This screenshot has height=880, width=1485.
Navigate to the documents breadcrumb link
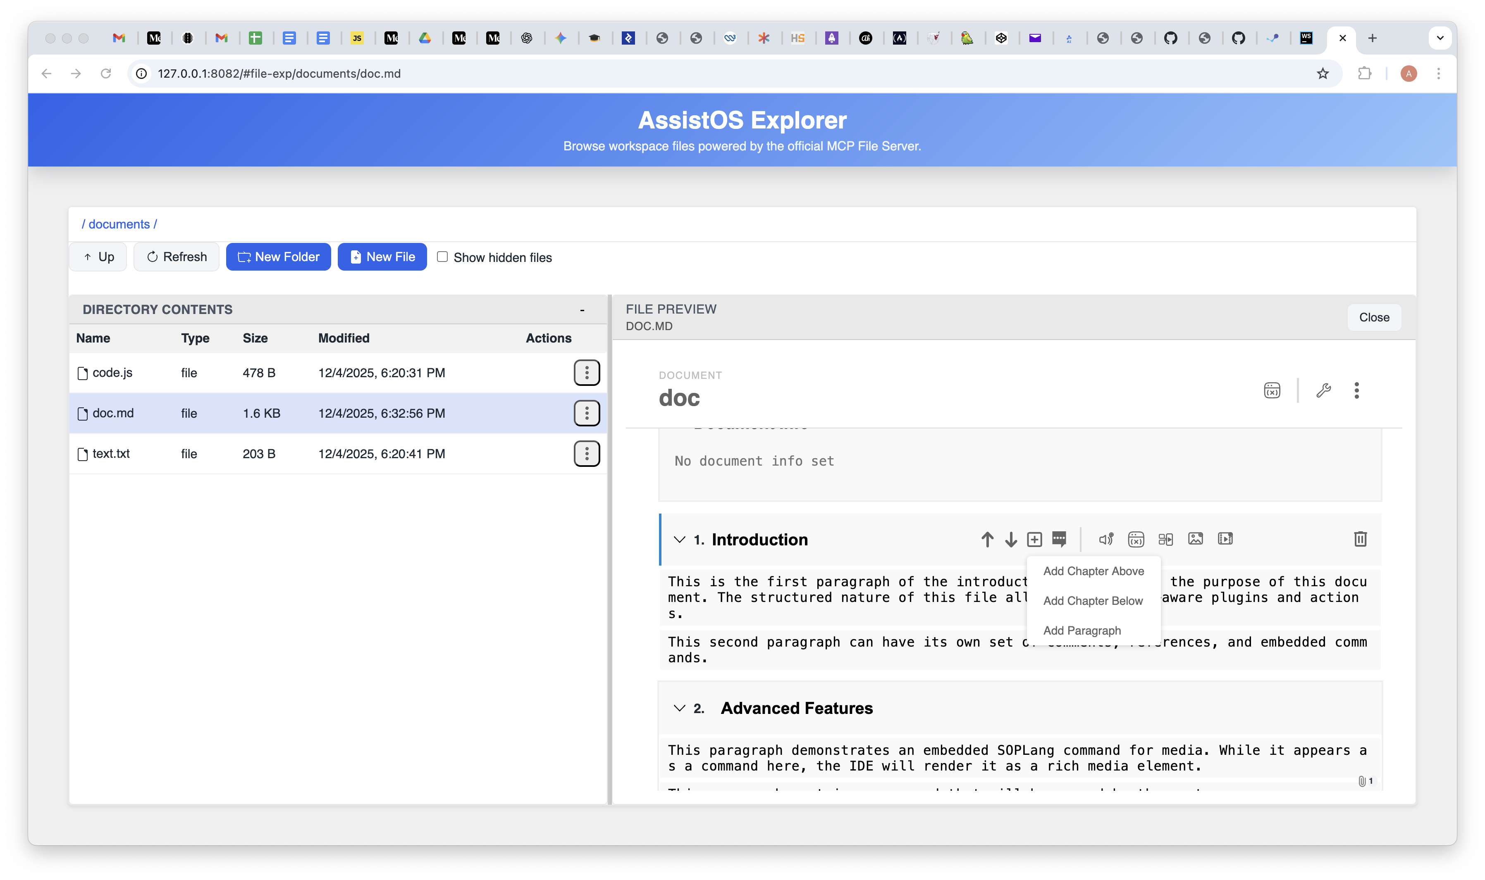(119, 224)
